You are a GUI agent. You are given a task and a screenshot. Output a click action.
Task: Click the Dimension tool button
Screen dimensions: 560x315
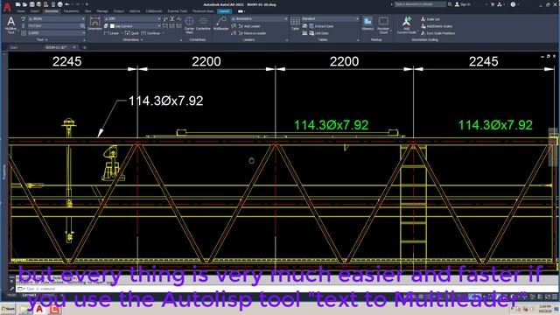tap(94, 24)
